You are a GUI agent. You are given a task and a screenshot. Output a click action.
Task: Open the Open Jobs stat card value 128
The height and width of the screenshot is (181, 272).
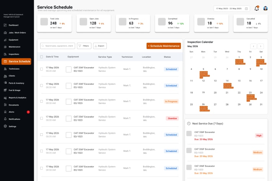point(93,23)
